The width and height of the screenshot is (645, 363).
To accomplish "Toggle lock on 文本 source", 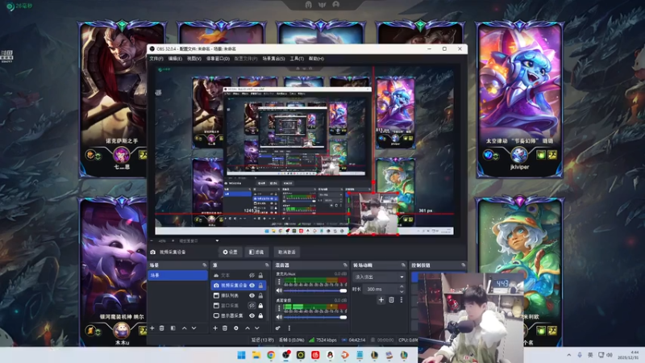I will 260,275.
